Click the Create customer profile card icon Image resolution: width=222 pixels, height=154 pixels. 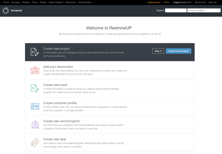[x=35, y=106]
